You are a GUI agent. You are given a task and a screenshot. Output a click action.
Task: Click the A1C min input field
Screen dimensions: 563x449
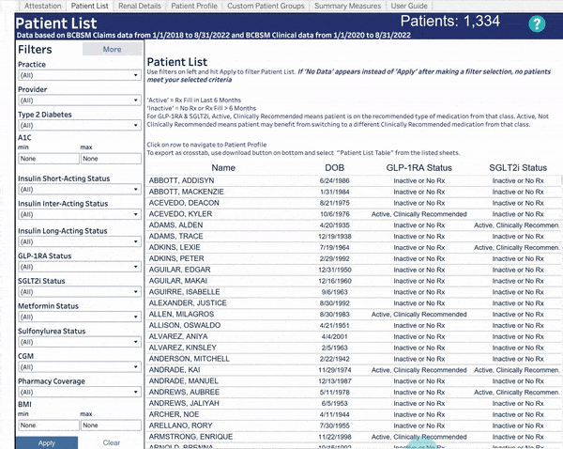[49, 159]
